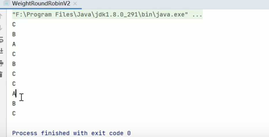Viewport: 269px width, 137px height.
Task: Toggle soft-wrap for console output
Action: point(1,40)
